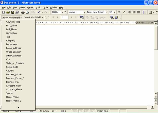
Task: Toggle Bold formatting
Action: pos(119,12)
